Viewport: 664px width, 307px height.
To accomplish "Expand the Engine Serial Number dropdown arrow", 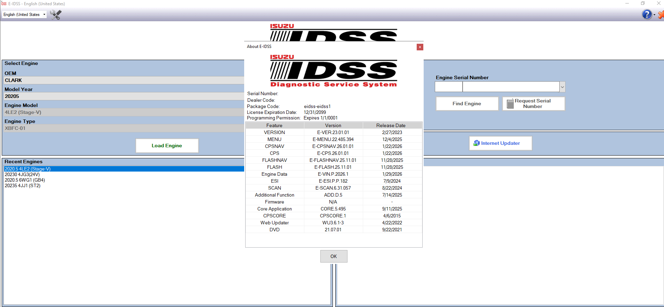I will click(x=562, y=87).
